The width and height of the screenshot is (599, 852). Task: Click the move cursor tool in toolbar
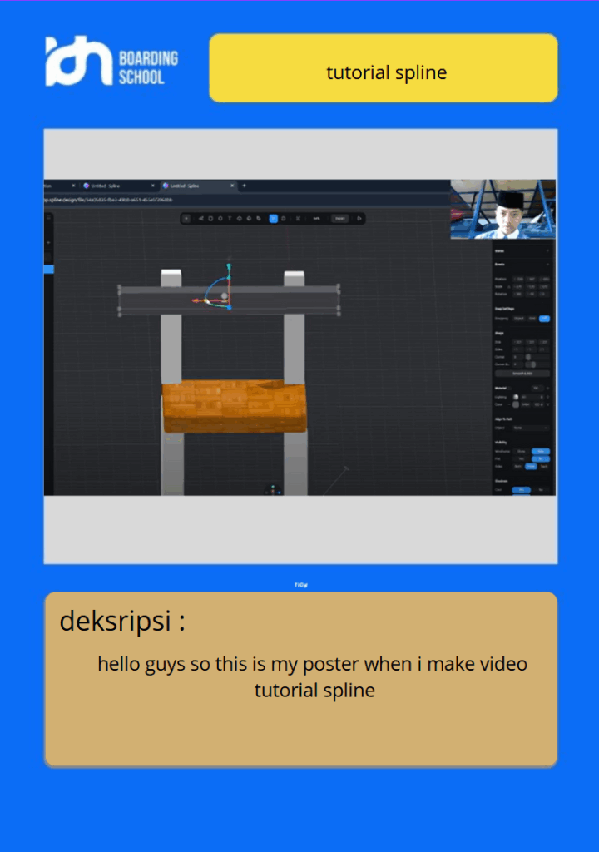186,219
